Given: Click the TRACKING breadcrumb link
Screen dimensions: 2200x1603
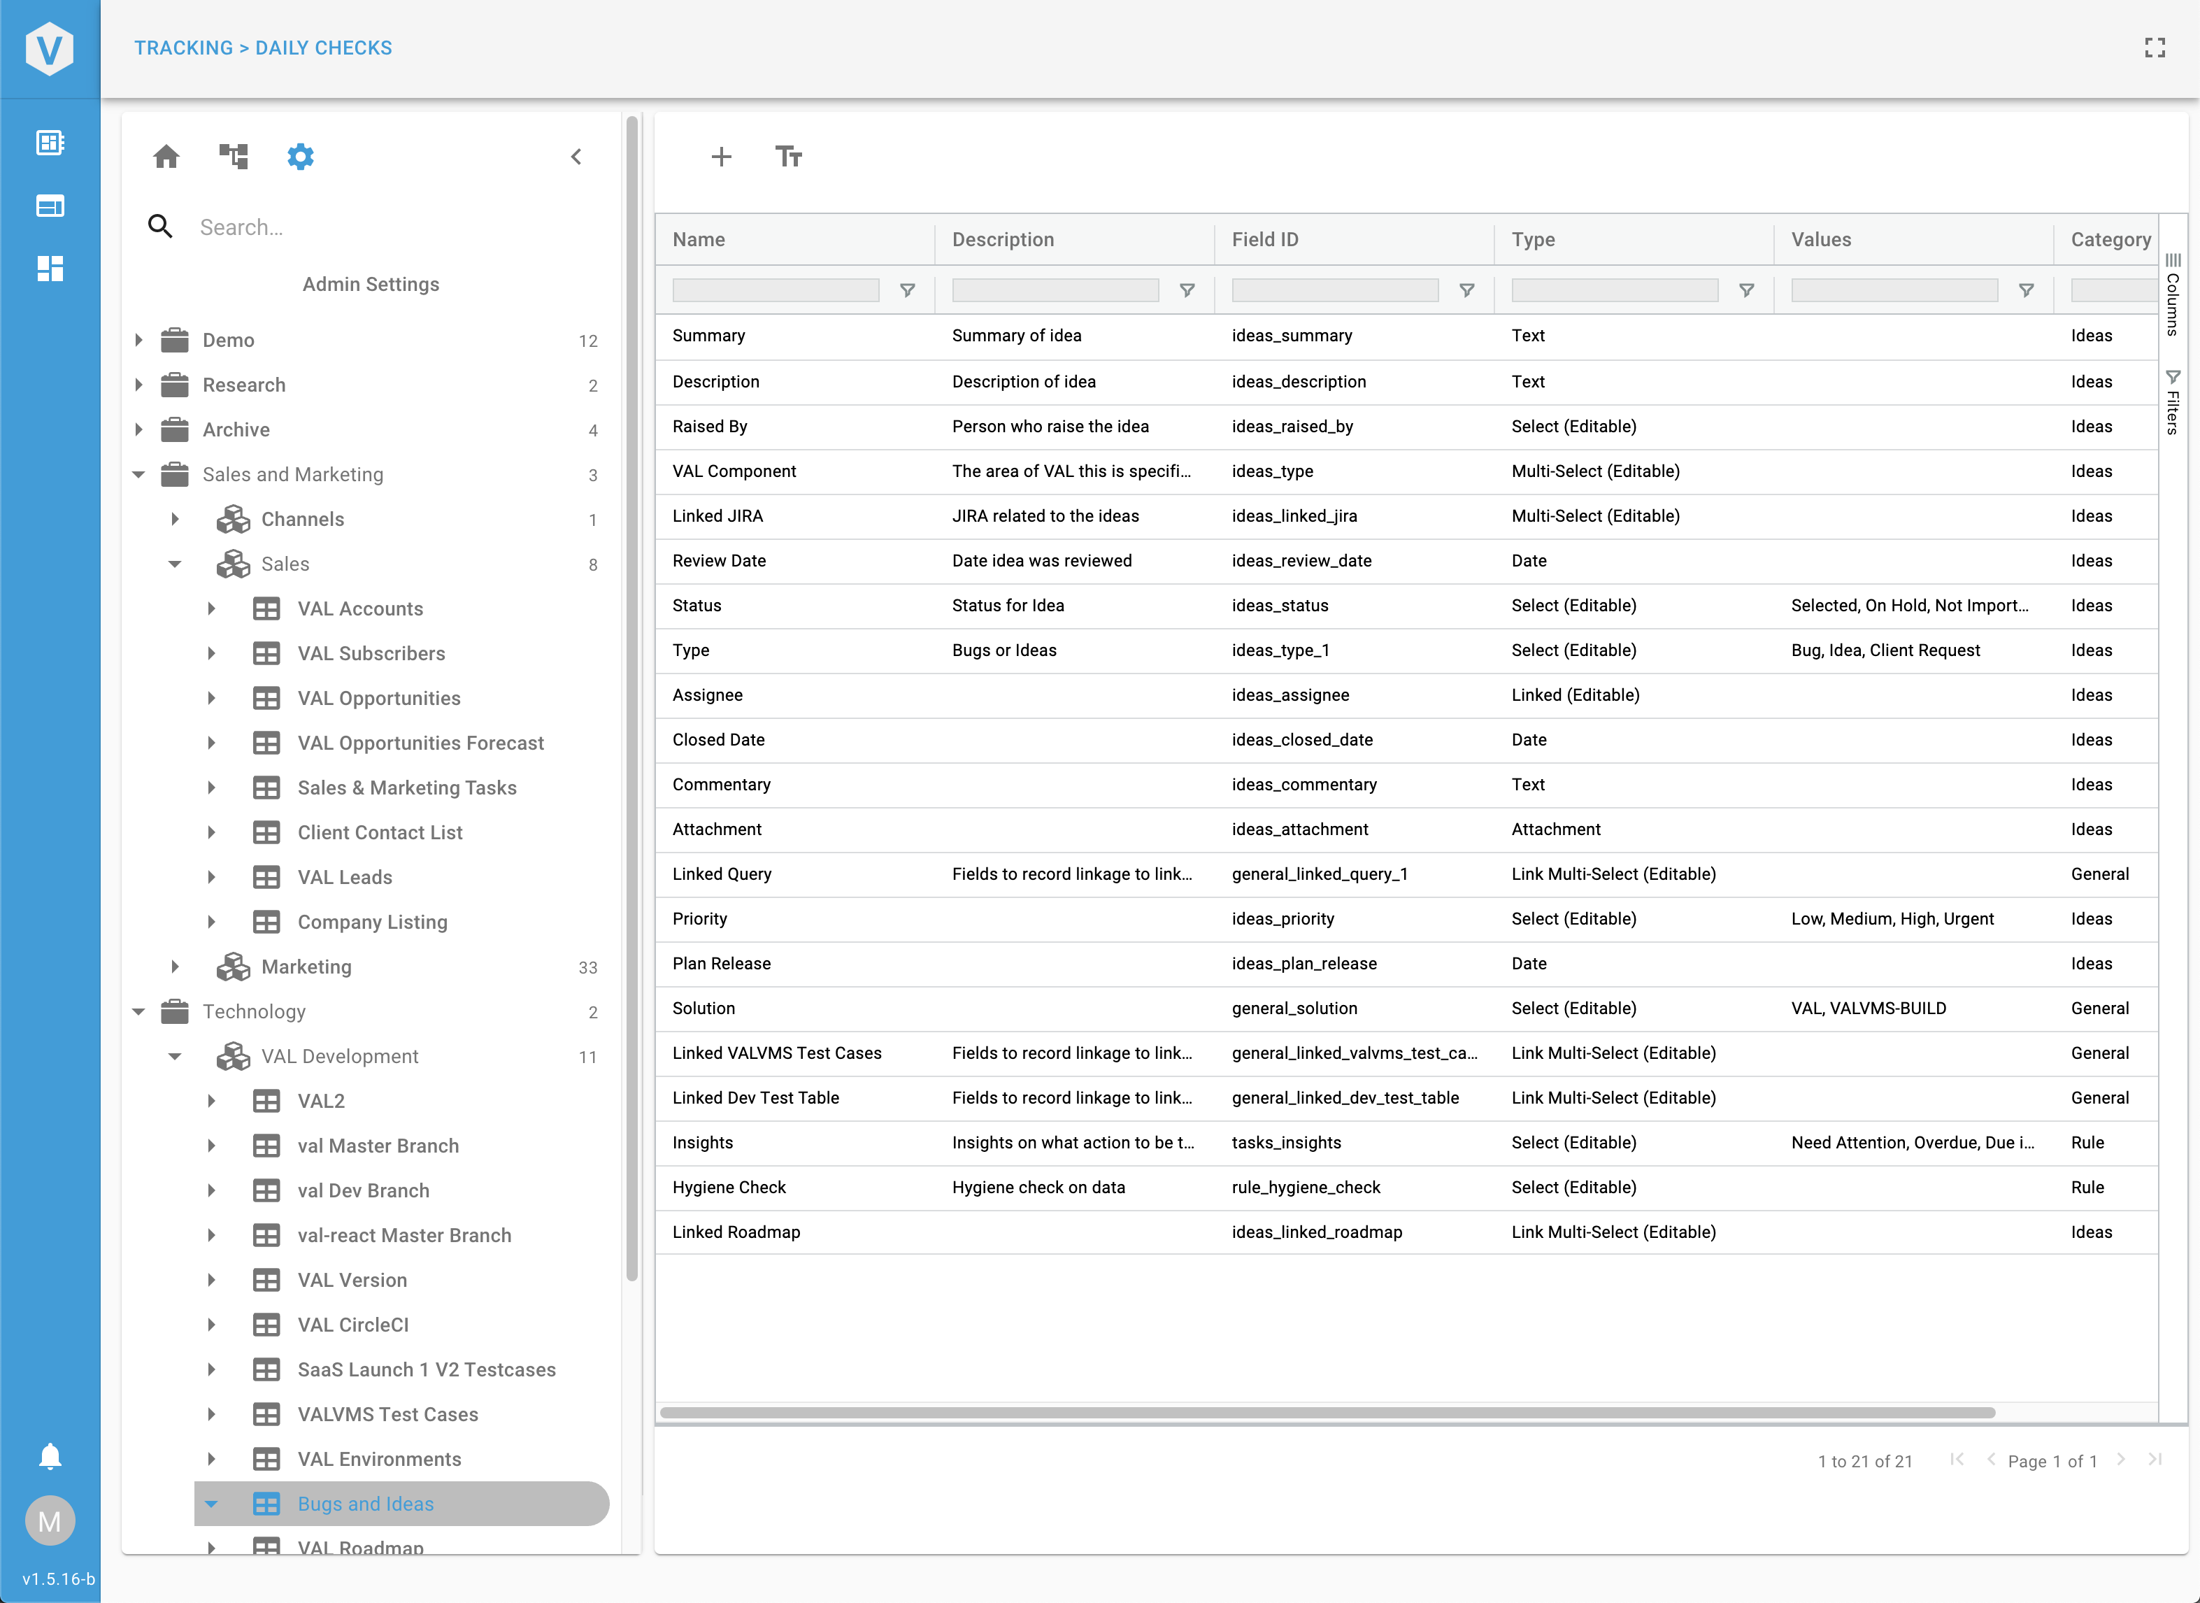Looking at the screenshot, I should [183, 48].
